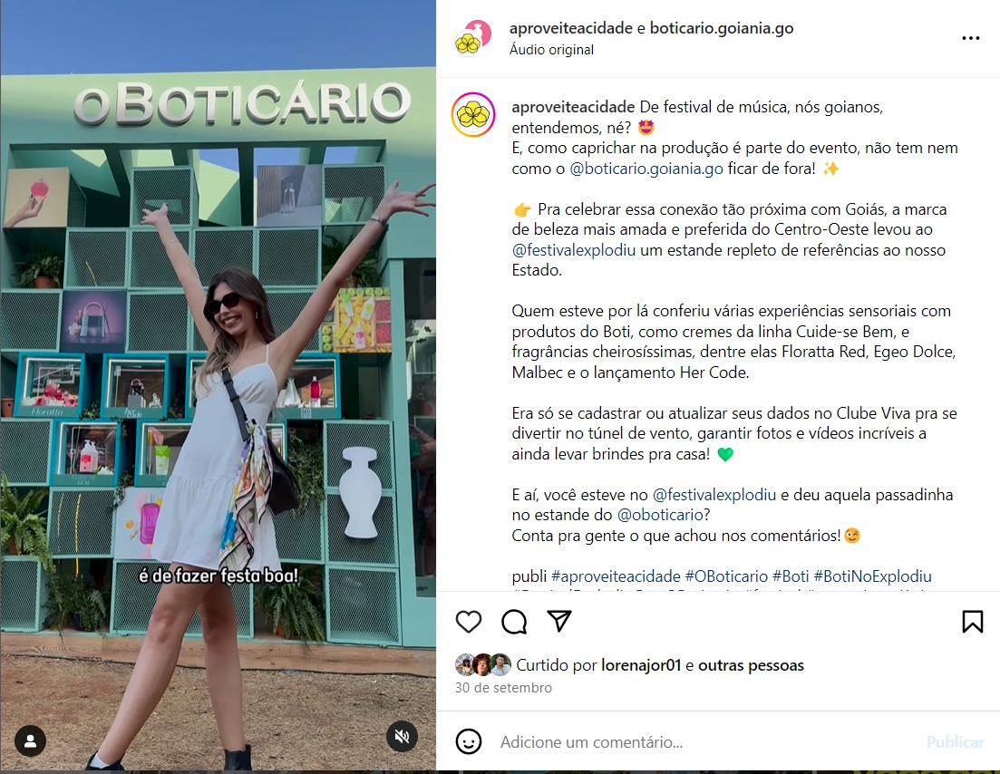Show tagged people in the video
Screen dimensions: 1000x774
pos(30,740)
